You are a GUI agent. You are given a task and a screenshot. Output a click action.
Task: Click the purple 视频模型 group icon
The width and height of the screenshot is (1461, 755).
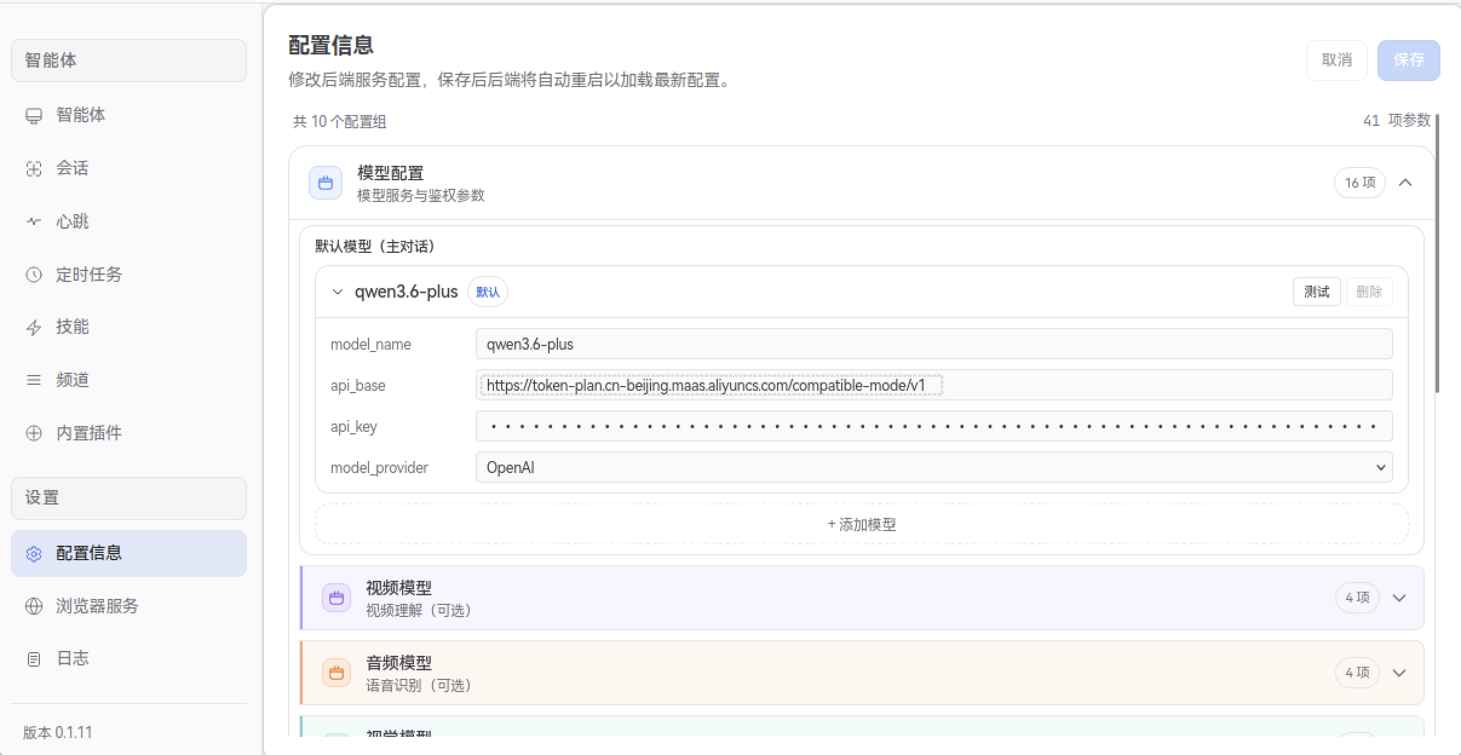[x=337, y=598]
